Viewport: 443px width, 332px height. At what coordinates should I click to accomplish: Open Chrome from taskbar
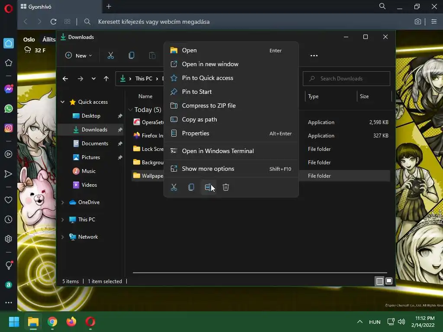pyautogui.click(x=52, y=322)
